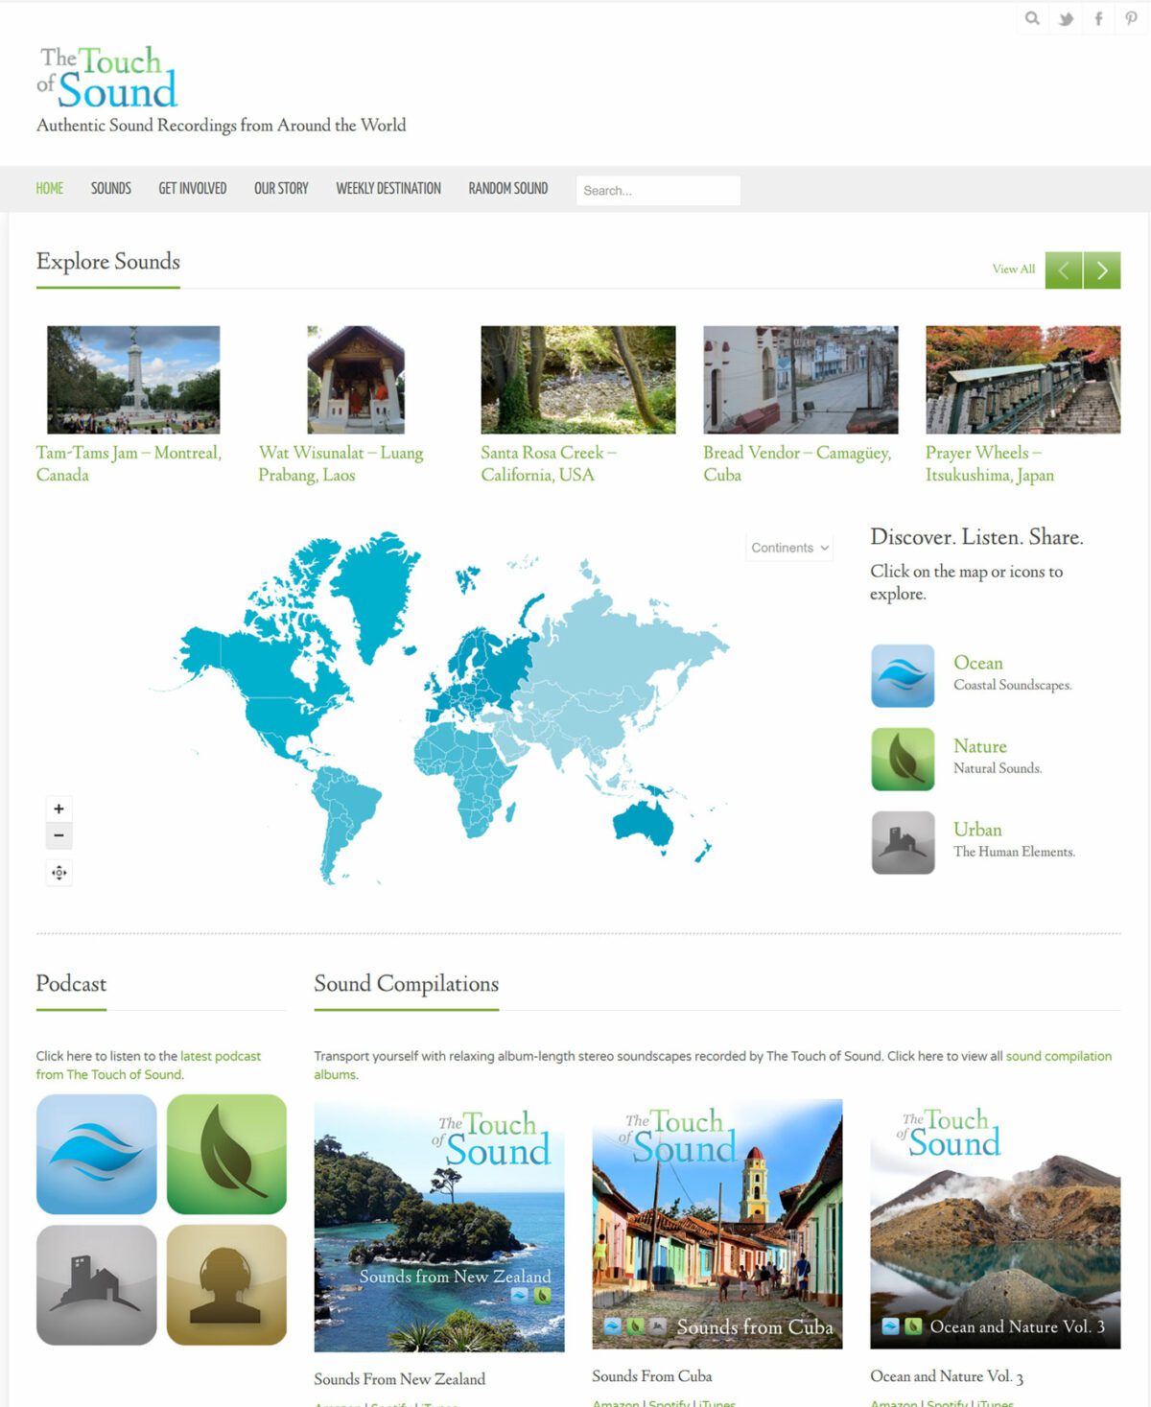Click the Ocean text link
This screenshot has height=1407, width=1151.
(978, 663)
